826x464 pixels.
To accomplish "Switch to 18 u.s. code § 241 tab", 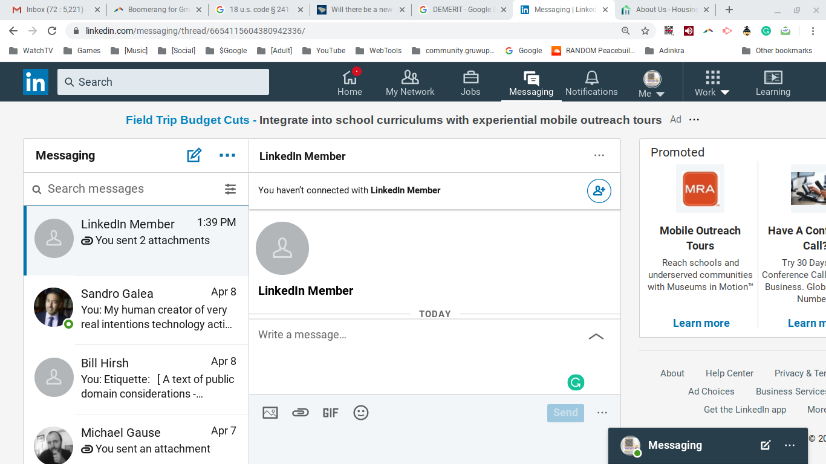I will tap(259, 10).
